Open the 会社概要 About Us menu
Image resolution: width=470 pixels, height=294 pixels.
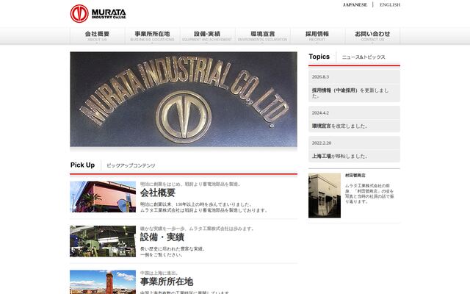(98, 36)
